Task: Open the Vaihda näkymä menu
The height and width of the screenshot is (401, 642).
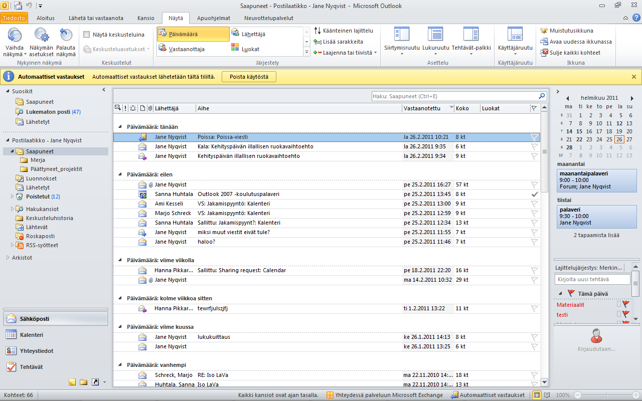Action: coord(15,42)
